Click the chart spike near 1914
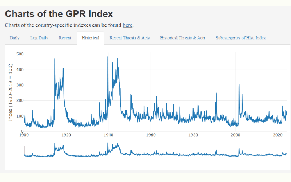The image size is (291, 182). tap(55, 60)
